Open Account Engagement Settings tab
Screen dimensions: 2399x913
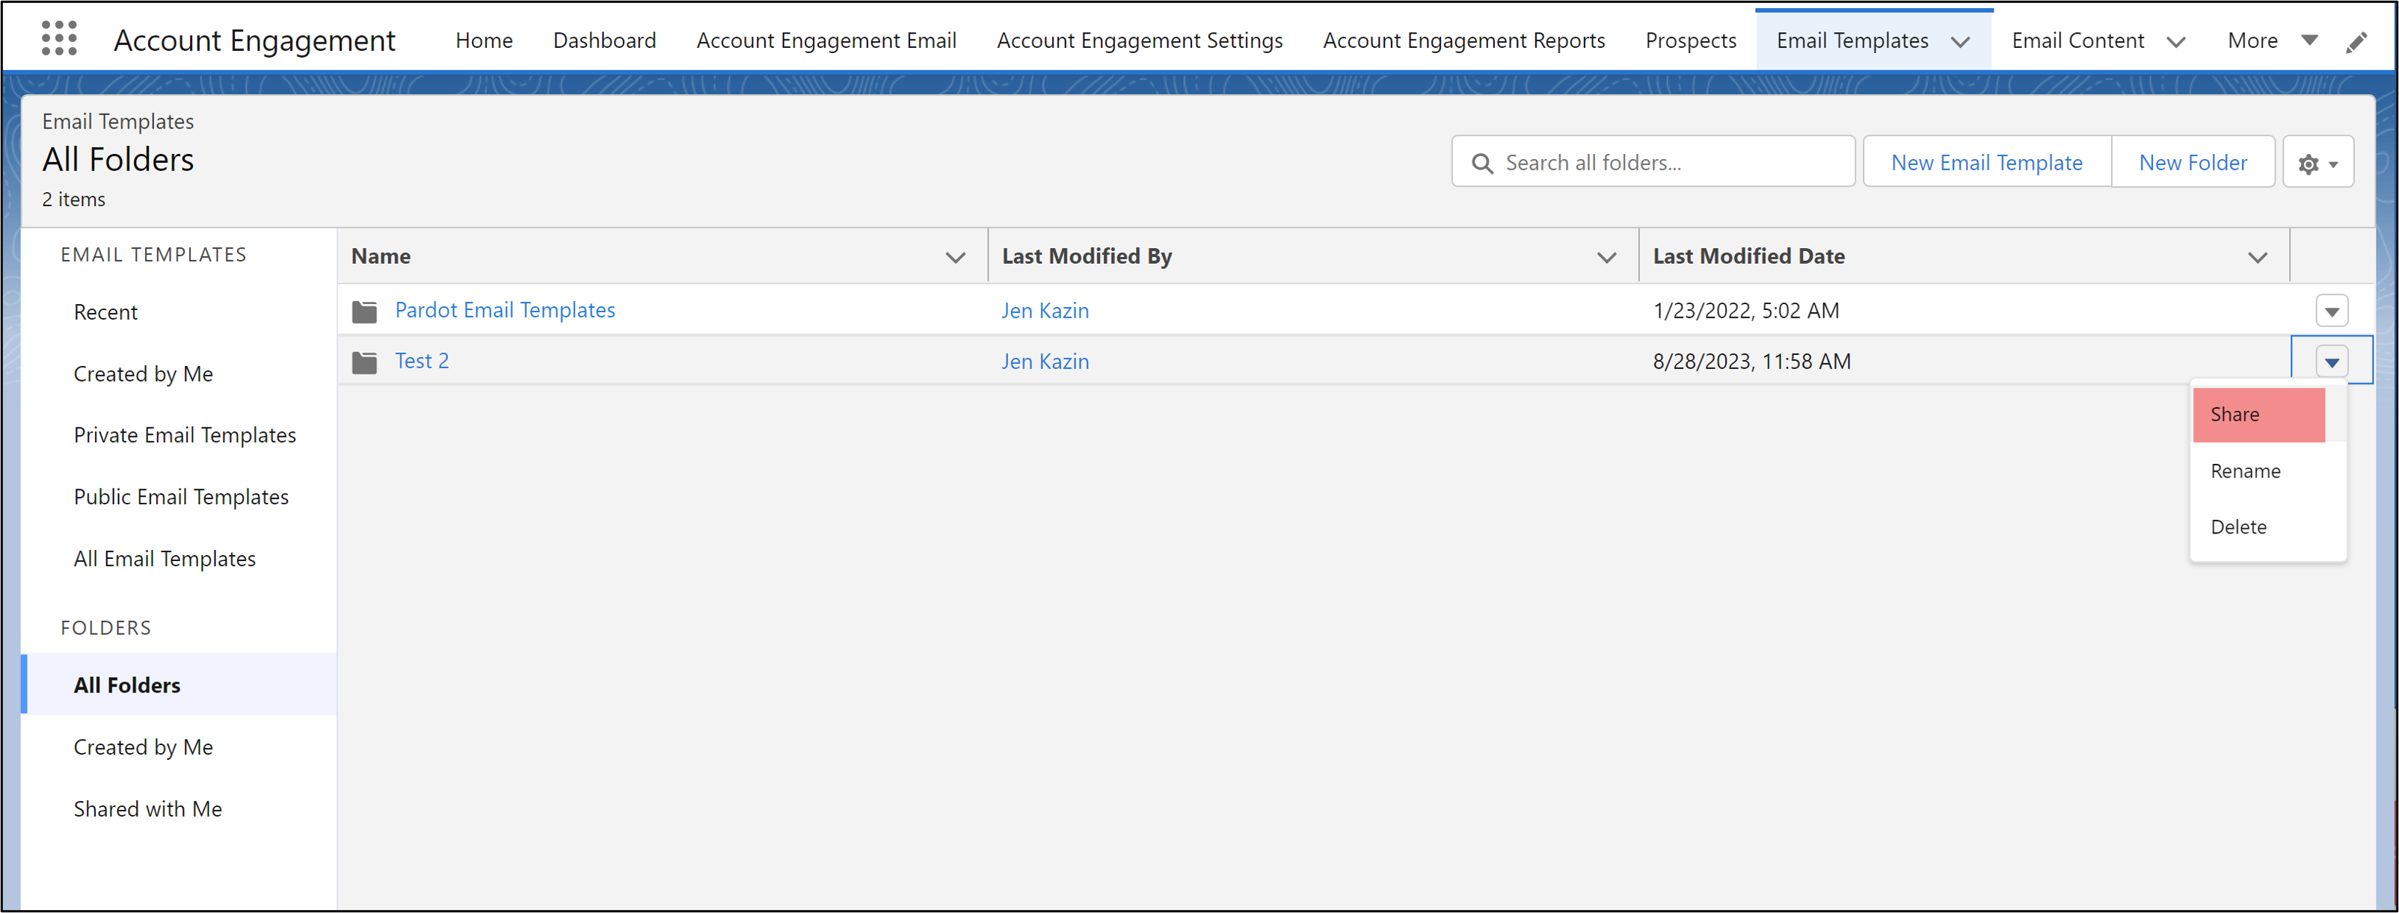1140,41
